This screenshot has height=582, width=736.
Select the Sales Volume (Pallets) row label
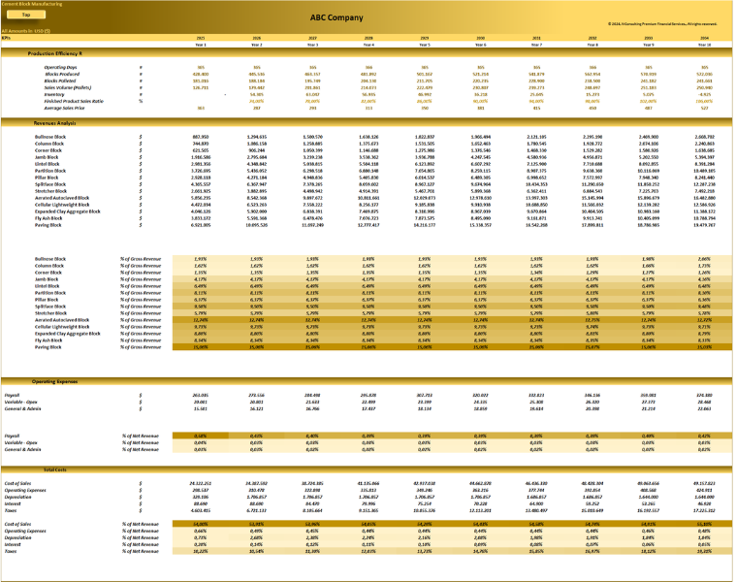tap(68, 87)
